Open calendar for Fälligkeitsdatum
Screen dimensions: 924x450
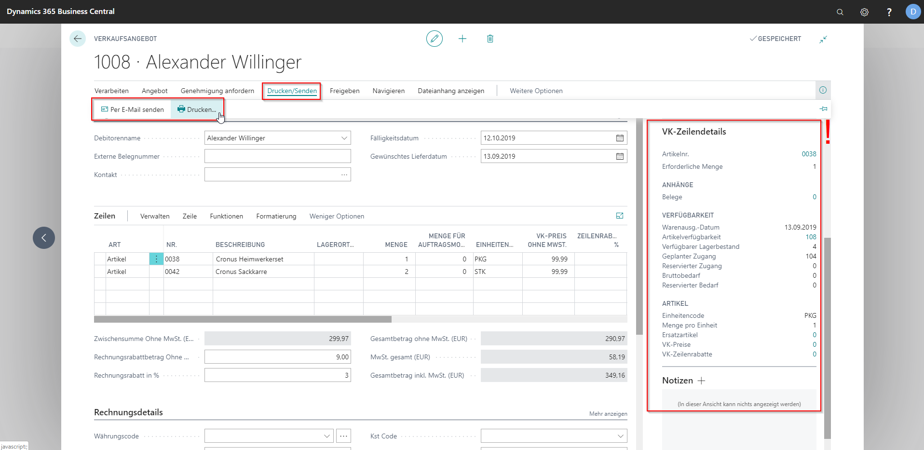(620, 138)
